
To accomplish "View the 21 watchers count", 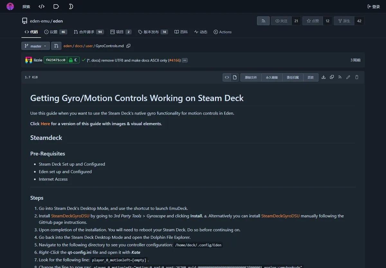I will click(296, 21).
